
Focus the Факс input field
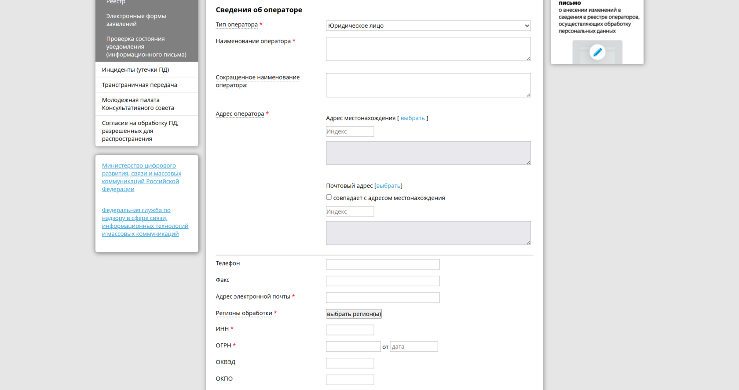point(383,281)
